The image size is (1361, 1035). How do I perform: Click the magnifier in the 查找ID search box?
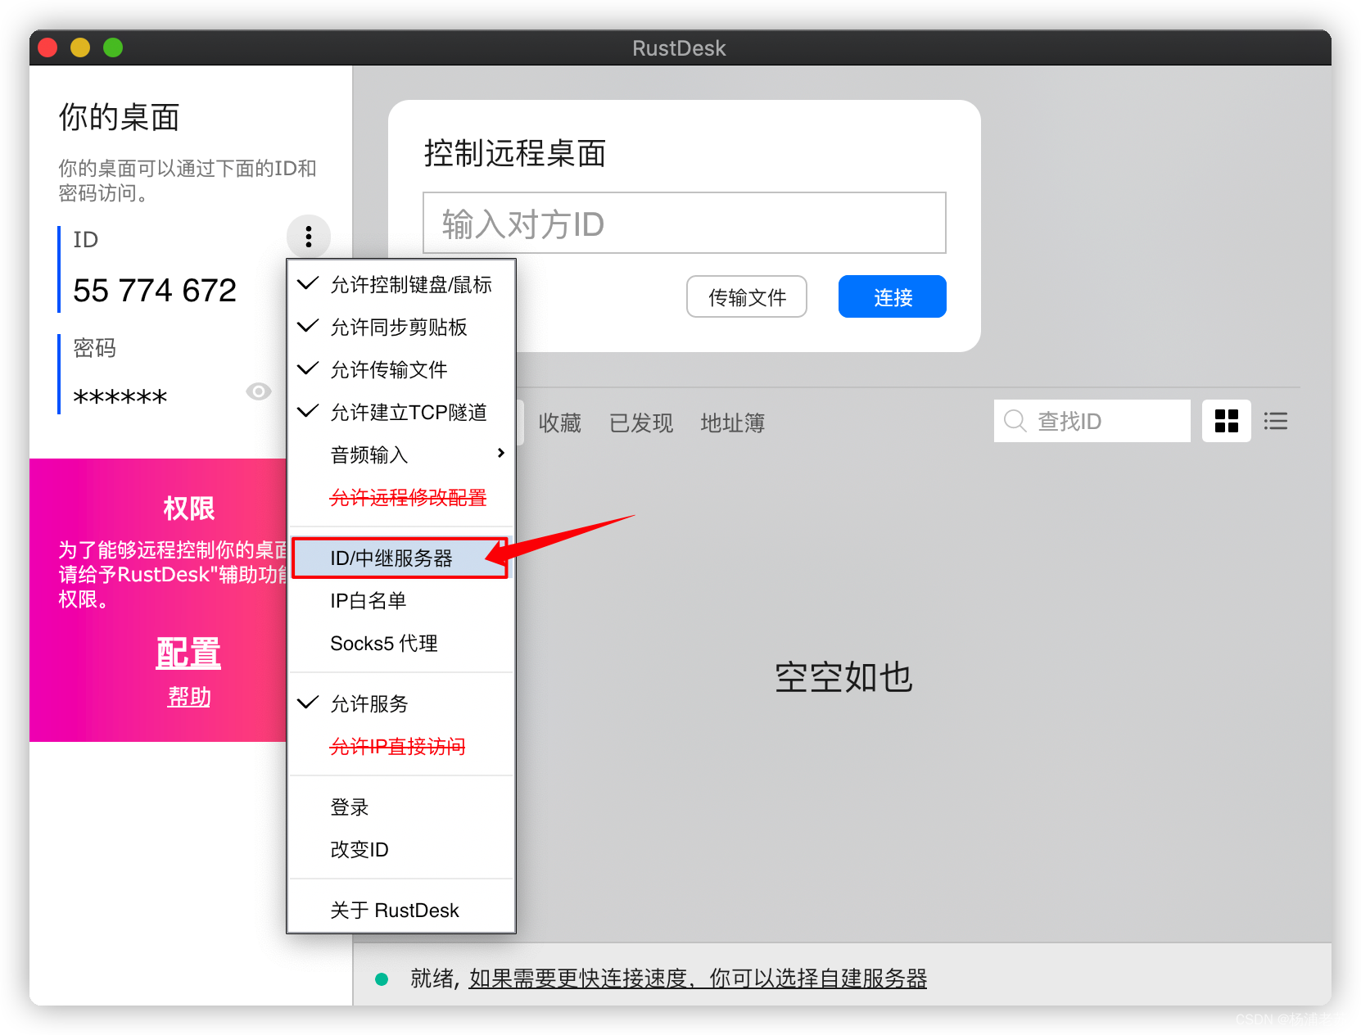[1015, 421]
